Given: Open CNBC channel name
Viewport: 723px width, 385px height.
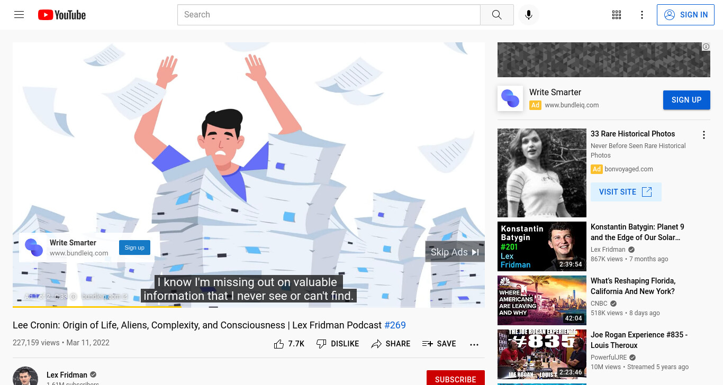Looking at the screenshot, I should pyautogui.click(x=599, y=304).
